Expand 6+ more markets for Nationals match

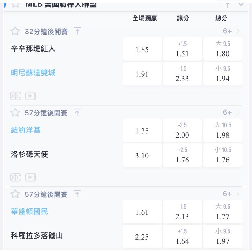pyautogui.click(x=231, y=194)
